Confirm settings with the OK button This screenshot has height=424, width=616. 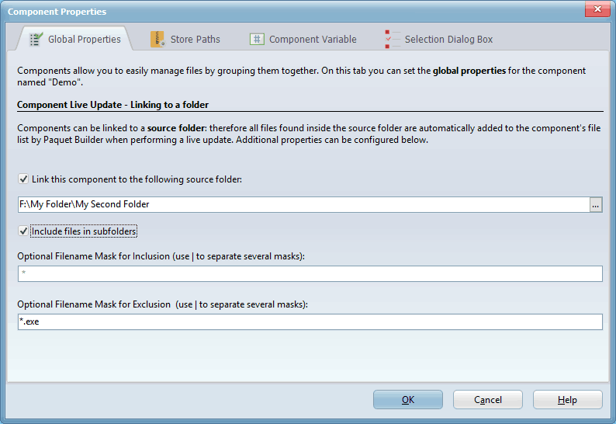(x=407, y=400)
